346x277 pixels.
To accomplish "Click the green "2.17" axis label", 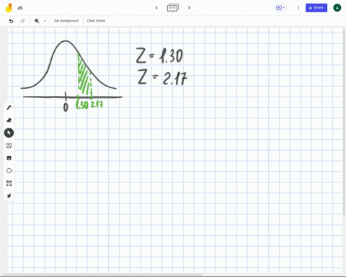I will 97,105.
